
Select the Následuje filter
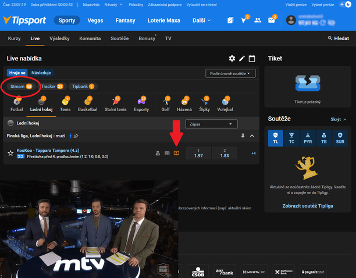[x=41, y=73]
